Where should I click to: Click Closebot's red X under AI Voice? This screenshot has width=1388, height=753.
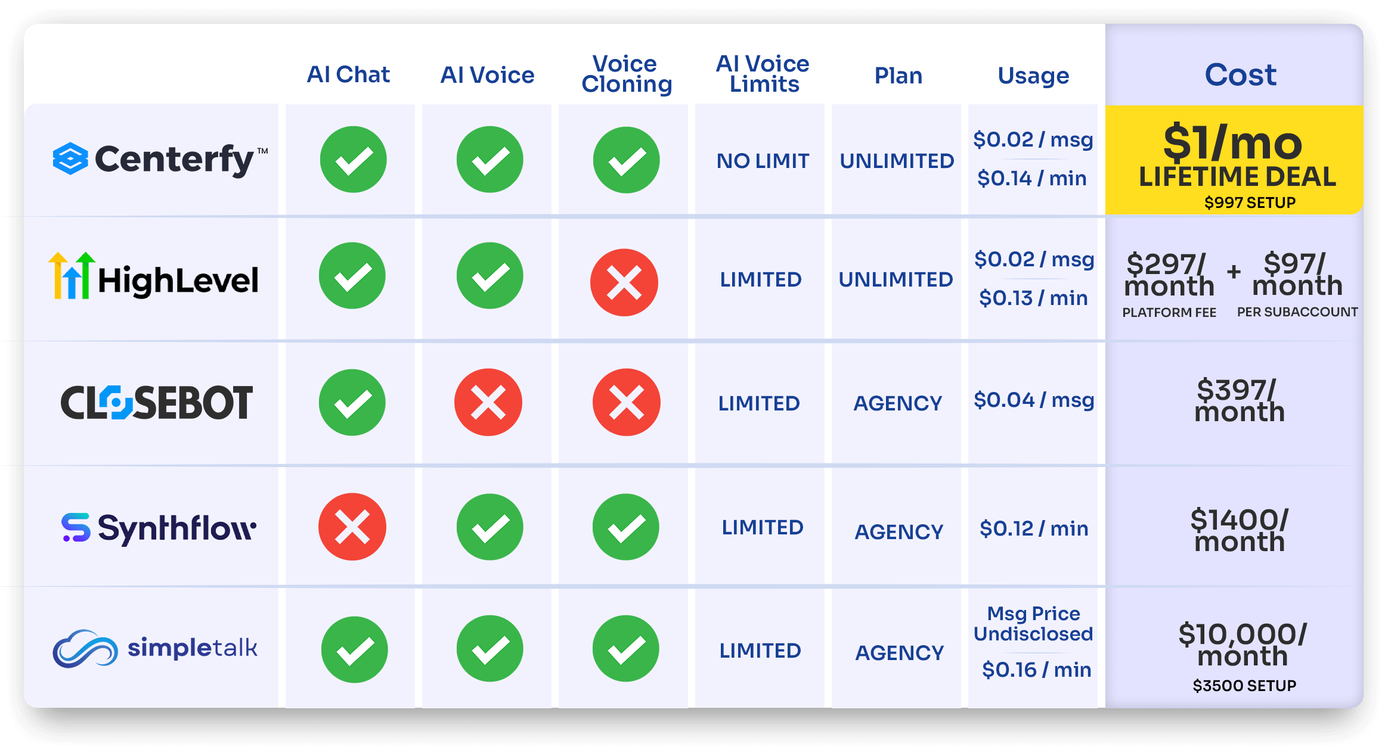pos(488,403)
